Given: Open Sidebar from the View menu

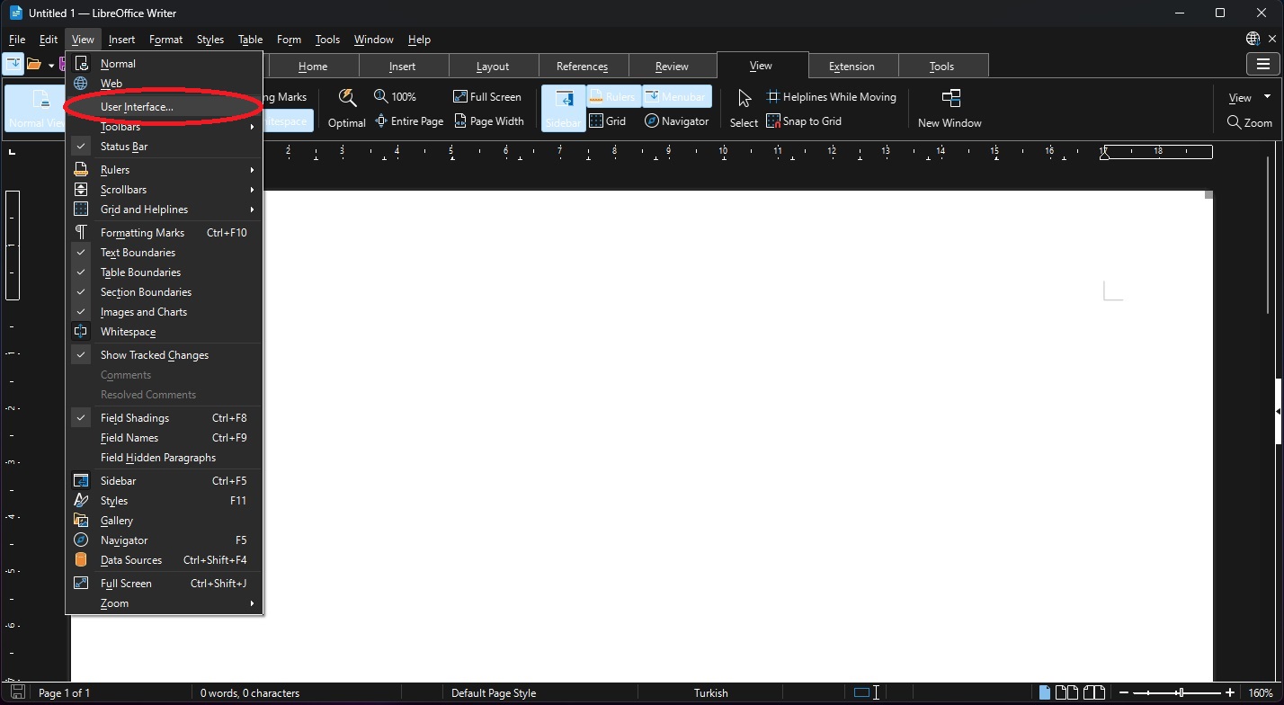Looking at the screenshot, I should pyautogui.click(x=165, y=481).
